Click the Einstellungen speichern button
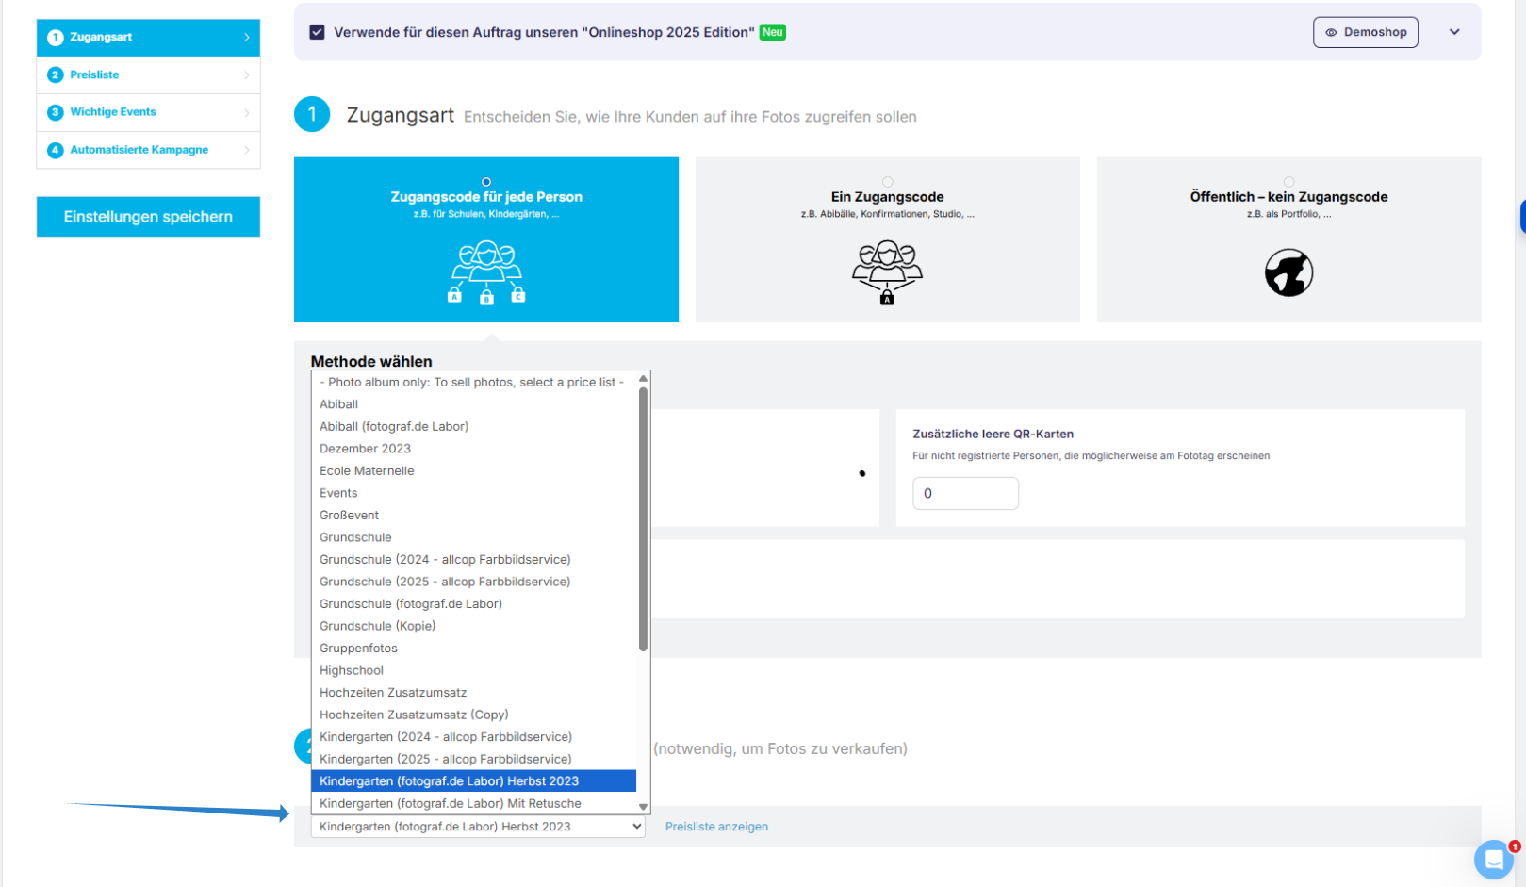Viewport: 1526px width, 887px height. (148, 217)
